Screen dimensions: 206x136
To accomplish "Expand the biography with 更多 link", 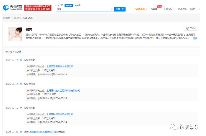I will (195, 38).
